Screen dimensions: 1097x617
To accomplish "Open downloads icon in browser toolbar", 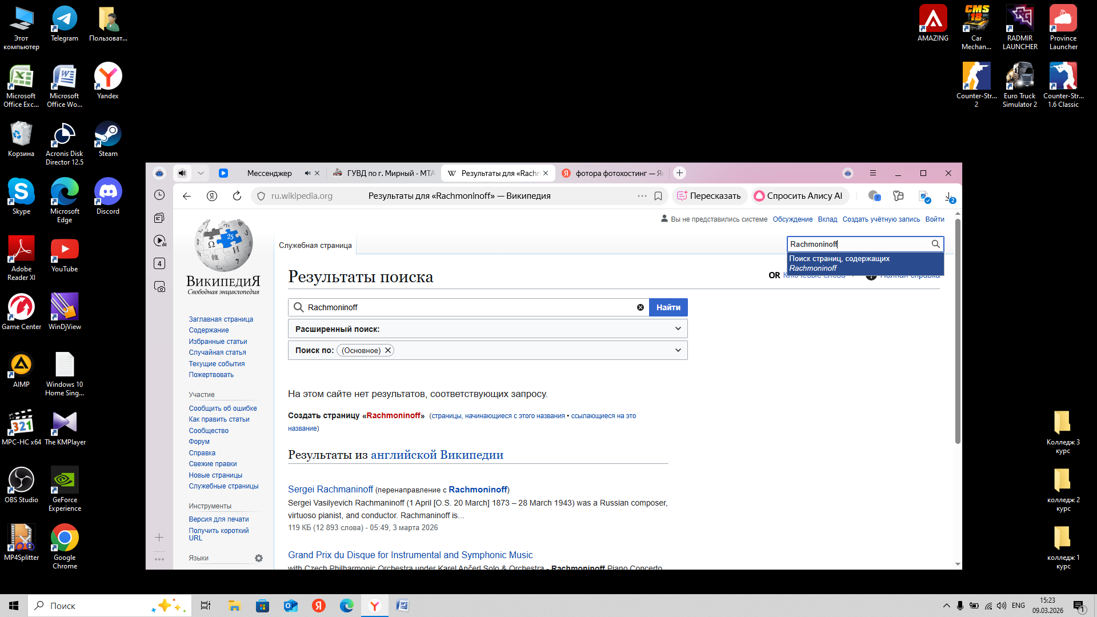I will click(949, 196).
